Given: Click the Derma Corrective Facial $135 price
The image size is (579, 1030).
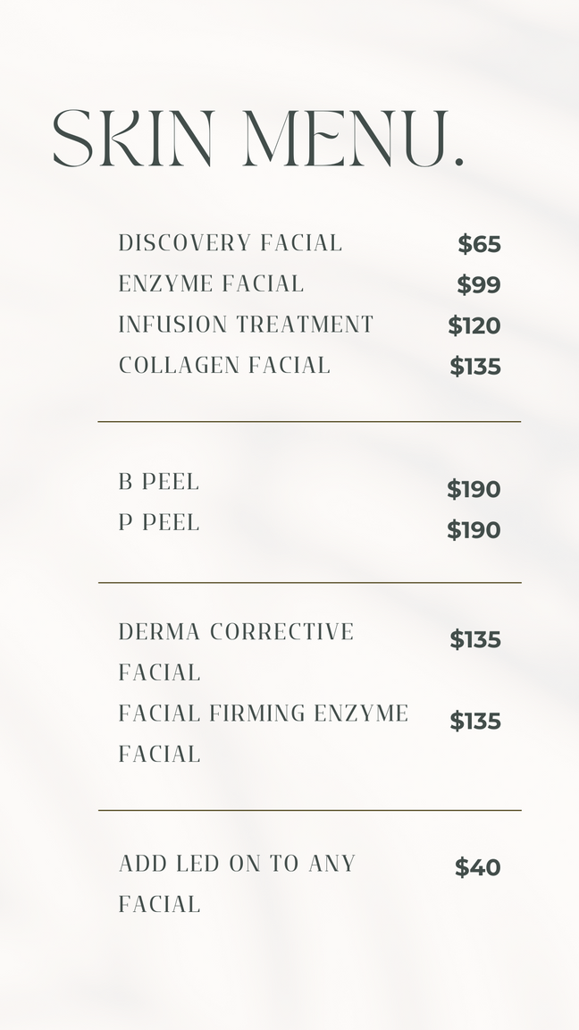Looking at the screenshot, I should point(475,639).
